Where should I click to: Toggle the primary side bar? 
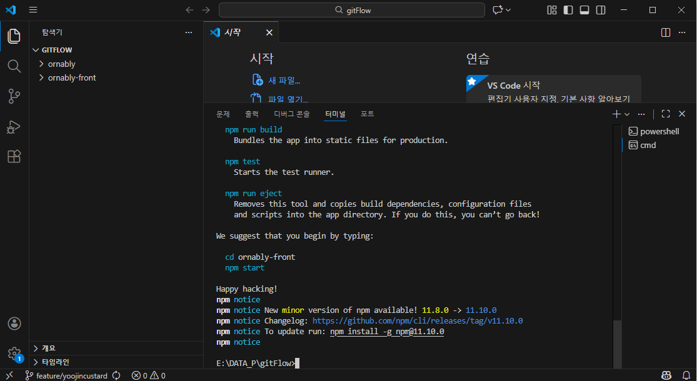(x=568, y=10)
